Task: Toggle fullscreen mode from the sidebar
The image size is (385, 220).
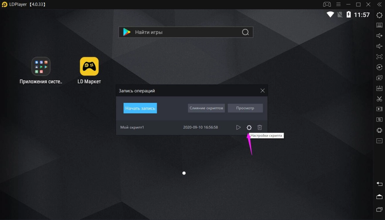Action: point(379,57)
